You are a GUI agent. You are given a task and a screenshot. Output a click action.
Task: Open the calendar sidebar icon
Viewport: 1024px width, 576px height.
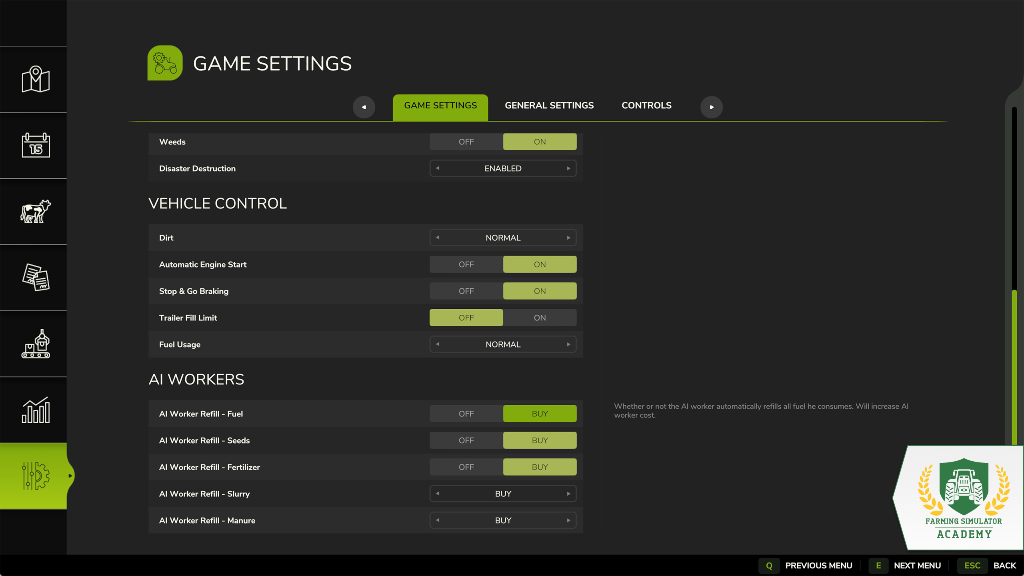pyautogui.click(x=35, y=145)
